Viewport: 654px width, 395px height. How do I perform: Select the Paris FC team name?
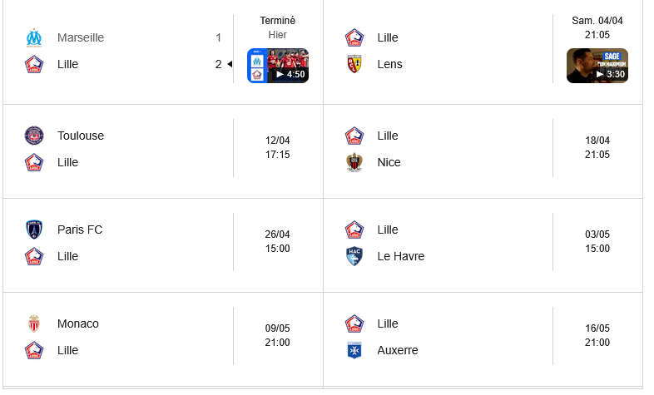click(x=80, y=230)
